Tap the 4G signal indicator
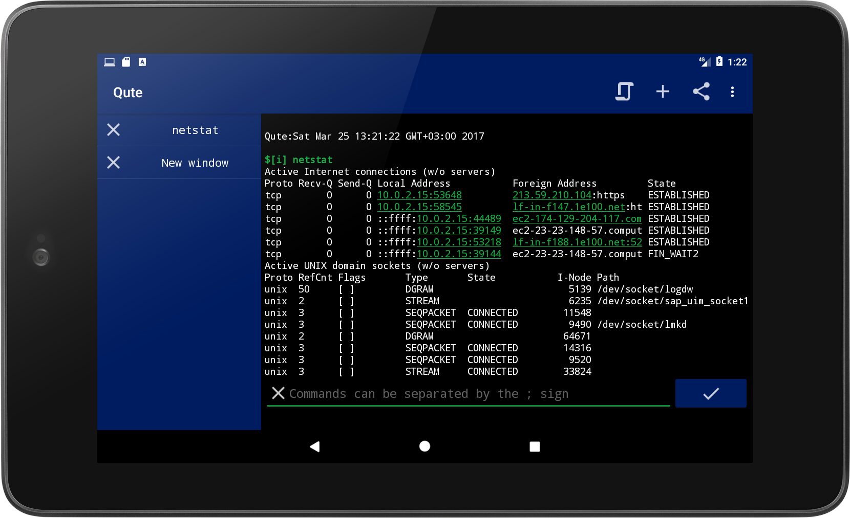Screen dimensions: 850x518 tap(704, 62)
